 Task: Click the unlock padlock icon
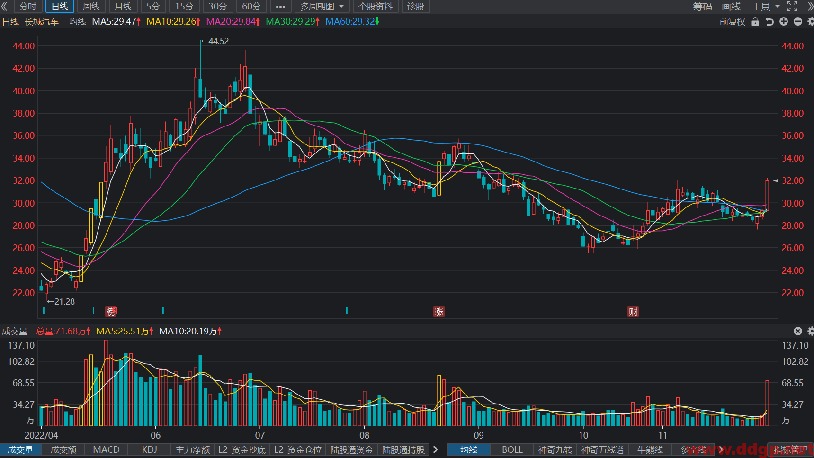click(755, 22)
